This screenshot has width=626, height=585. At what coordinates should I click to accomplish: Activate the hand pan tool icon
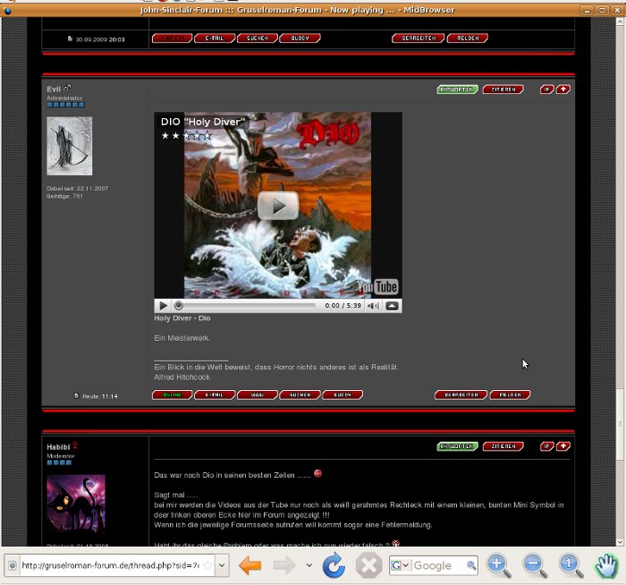coord(607,565)
